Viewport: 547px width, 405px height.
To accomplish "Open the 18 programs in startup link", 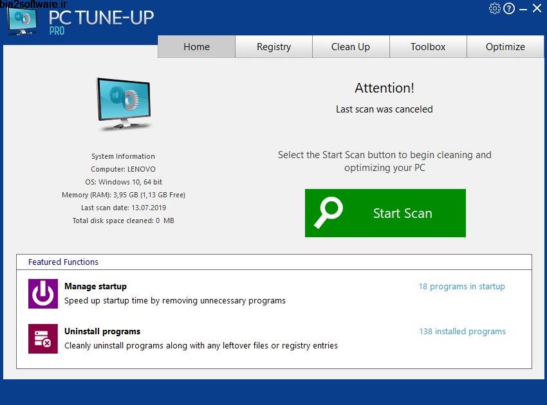I will click(x=462, y=286).
